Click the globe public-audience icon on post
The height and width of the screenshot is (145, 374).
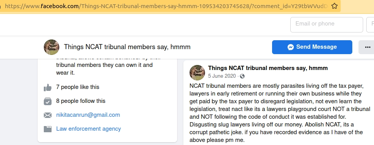click(x=242, y=76)
